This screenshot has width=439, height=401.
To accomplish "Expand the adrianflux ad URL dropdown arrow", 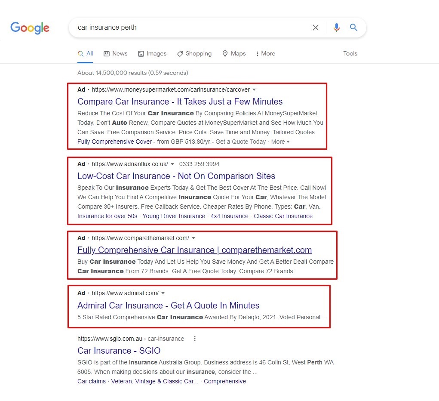I will point(172,164).
